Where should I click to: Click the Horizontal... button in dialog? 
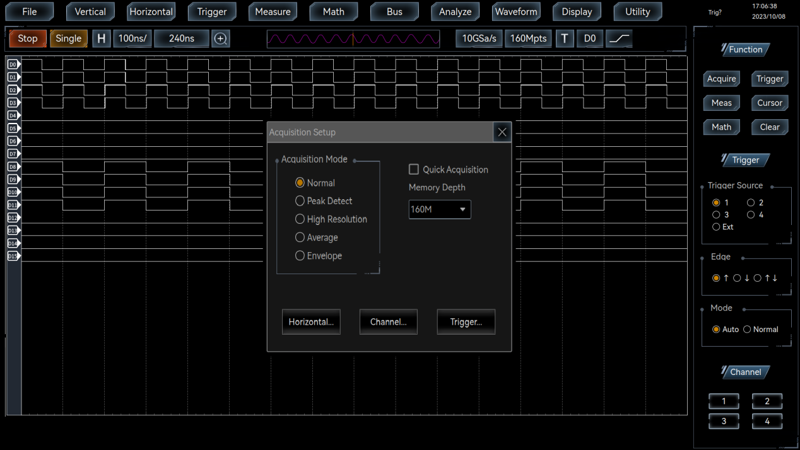point(311,322)
